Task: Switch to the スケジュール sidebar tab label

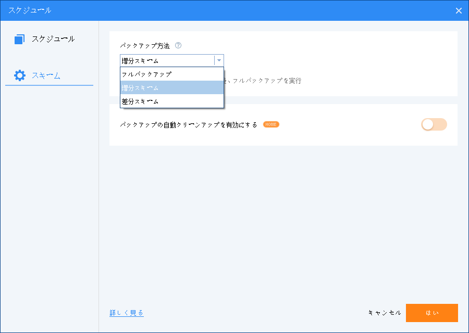Action: tap(53, 39)
